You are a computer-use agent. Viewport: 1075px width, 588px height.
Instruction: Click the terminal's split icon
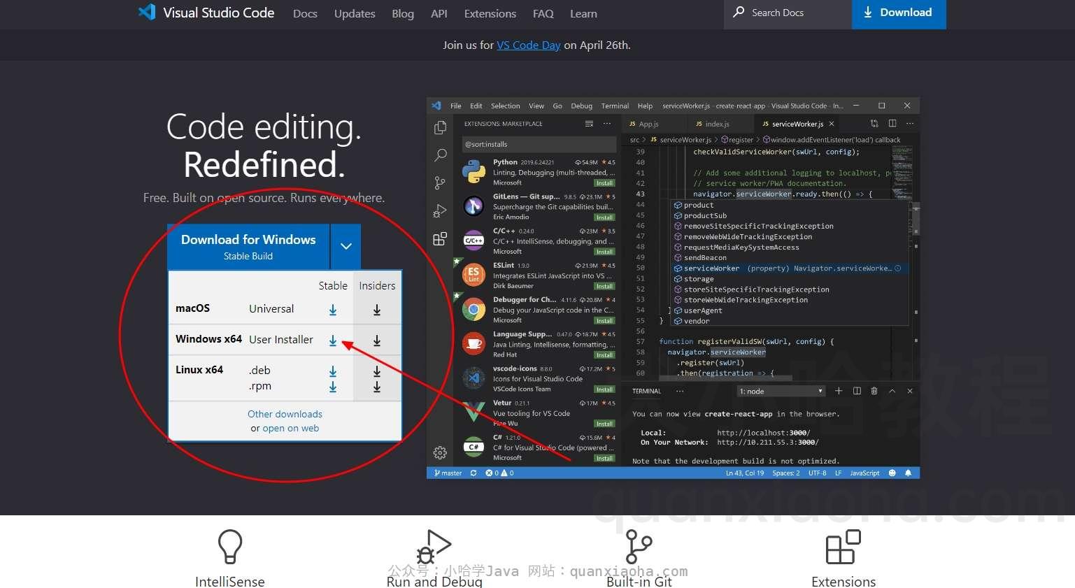[857, 391]
